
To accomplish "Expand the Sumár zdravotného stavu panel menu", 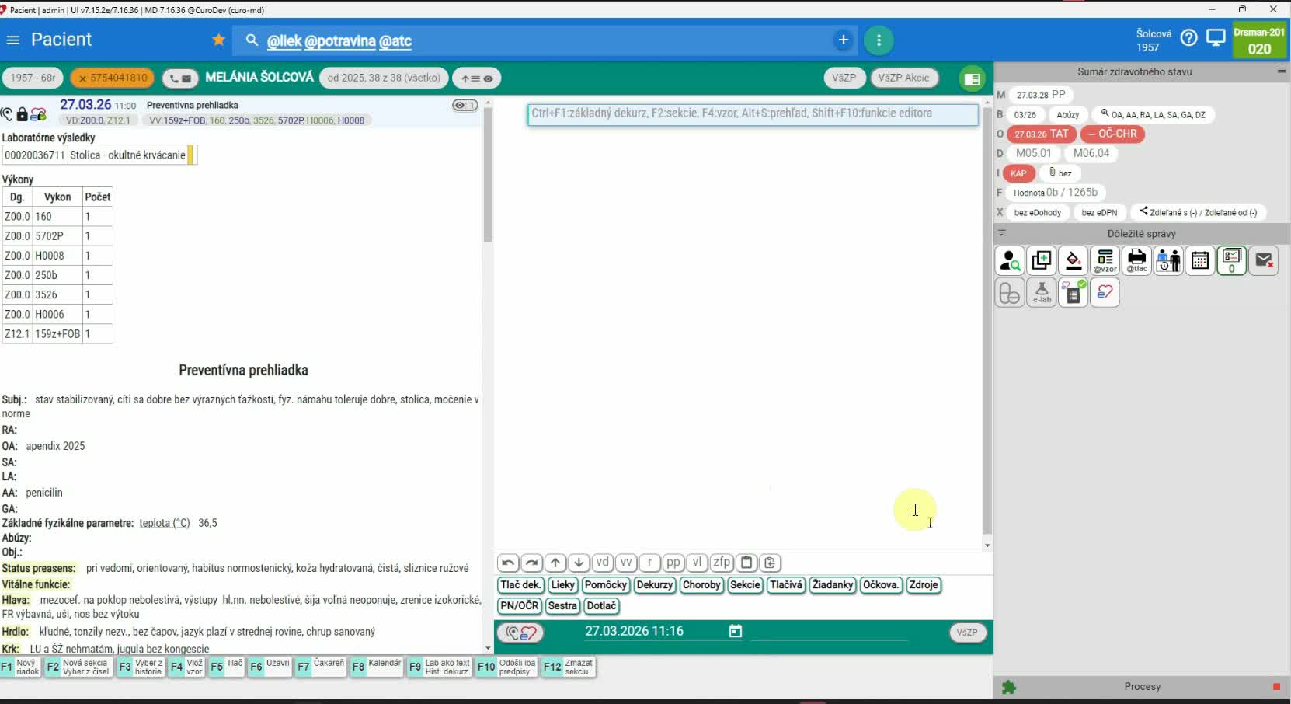I will pos(1281,71).
